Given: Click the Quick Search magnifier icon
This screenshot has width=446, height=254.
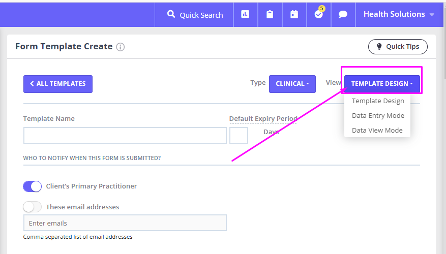Looking at the screenshot, I should coord(171,14).
